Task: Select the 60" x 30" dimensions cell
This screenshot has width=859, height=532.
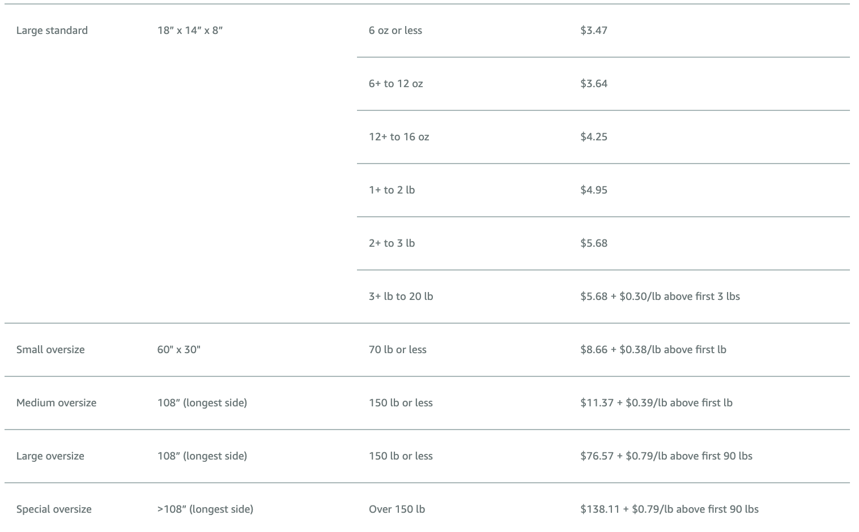Action: (179, 350)
